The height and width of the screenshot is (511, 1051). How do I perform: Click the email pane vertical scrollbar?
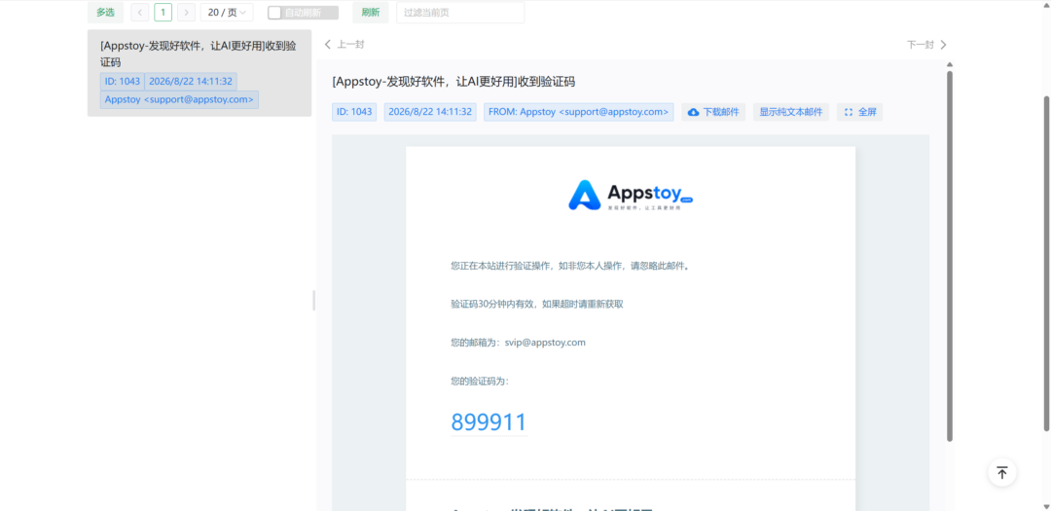949,255
